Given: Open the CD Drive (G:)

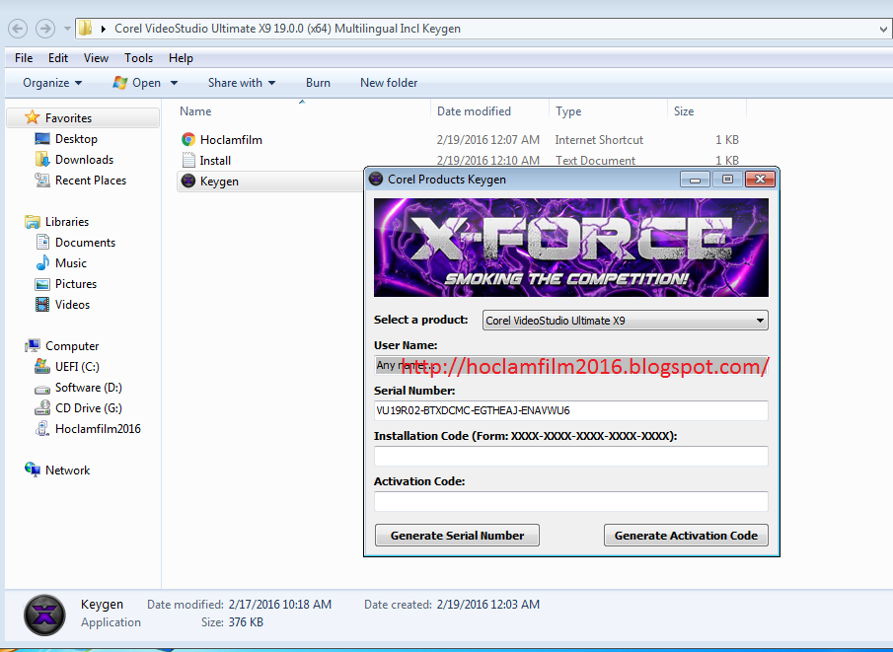Looking at the screenshot, I should pos(88,408).
